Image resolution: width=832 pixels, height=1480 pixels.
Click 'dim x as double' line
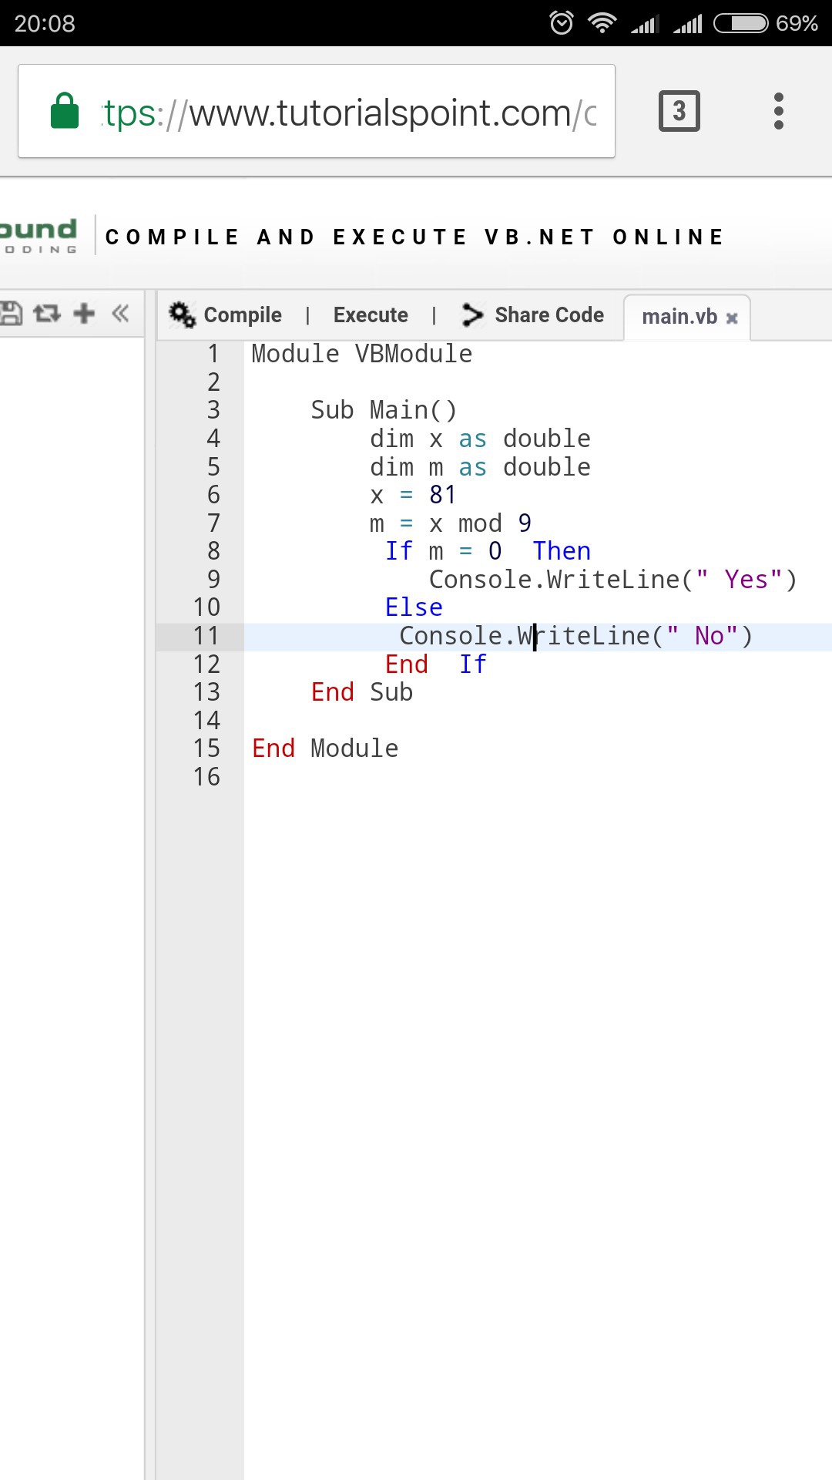[480, 439]
